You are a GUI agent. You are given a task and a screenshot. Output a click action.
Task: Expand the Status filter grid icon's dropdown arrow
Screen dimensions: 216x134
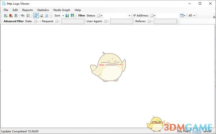[102, 16]
